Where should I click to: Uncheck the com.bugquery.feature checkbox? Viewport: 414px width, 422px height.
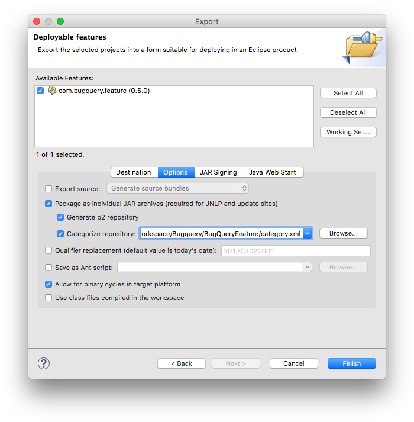click(x=40, y=91)
